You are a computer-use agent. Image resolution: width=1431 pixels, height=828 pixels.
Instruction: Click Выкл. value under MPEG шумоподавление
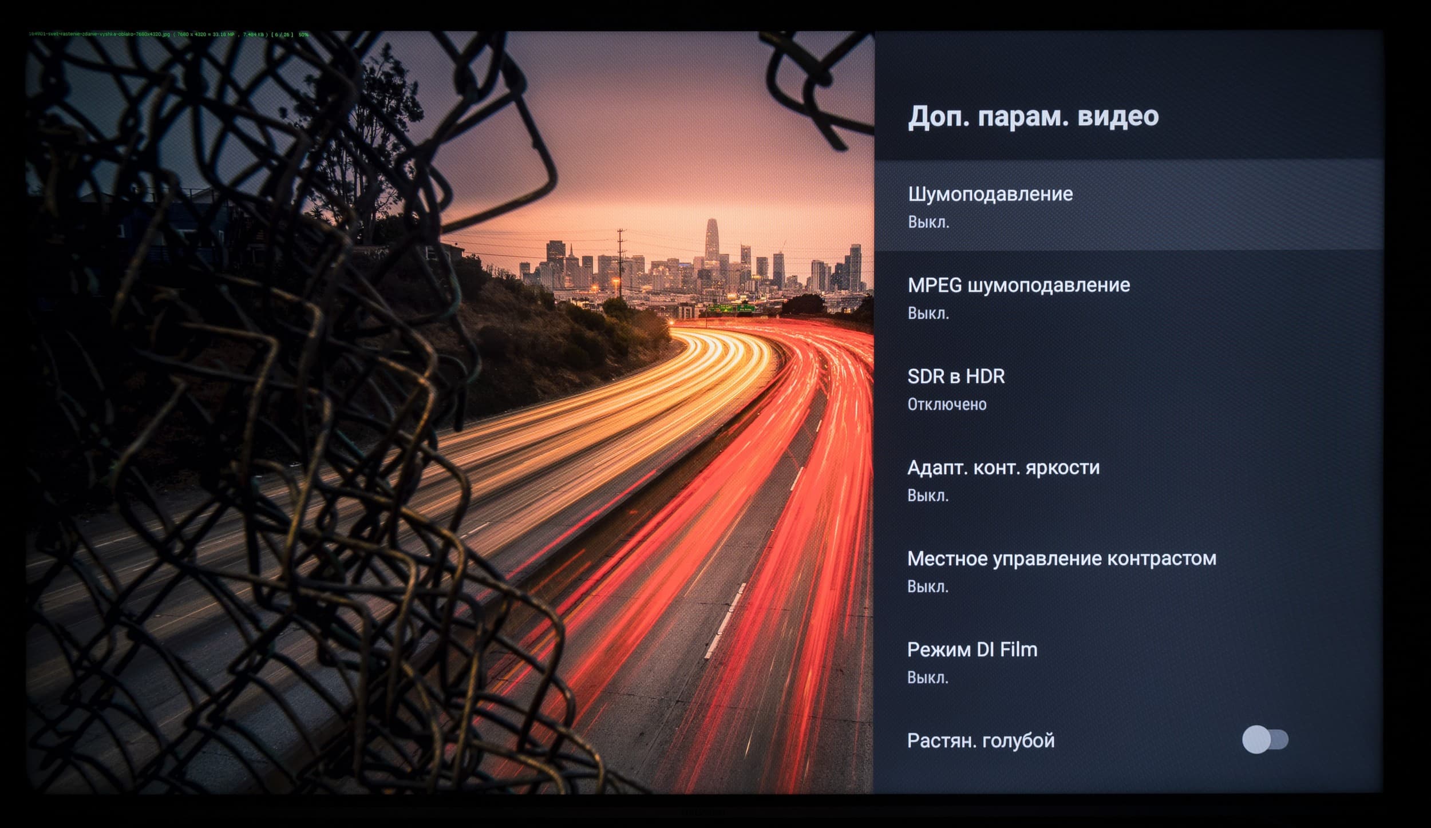[x=928, y=314]
